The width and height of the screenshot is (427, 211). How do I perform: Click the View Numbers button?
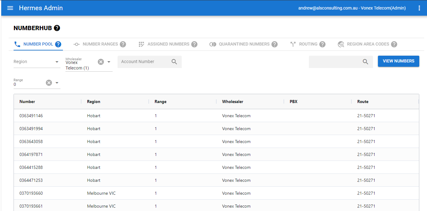click(x=398, y=61)
